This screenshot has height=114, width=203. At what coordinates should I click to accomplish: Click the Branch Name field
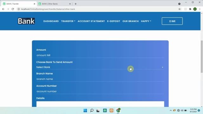100,79
